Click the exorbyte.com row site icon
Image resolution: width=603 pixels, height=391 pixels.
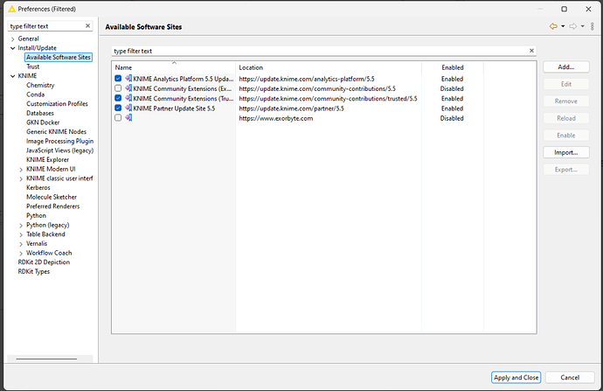coord(128,118)
